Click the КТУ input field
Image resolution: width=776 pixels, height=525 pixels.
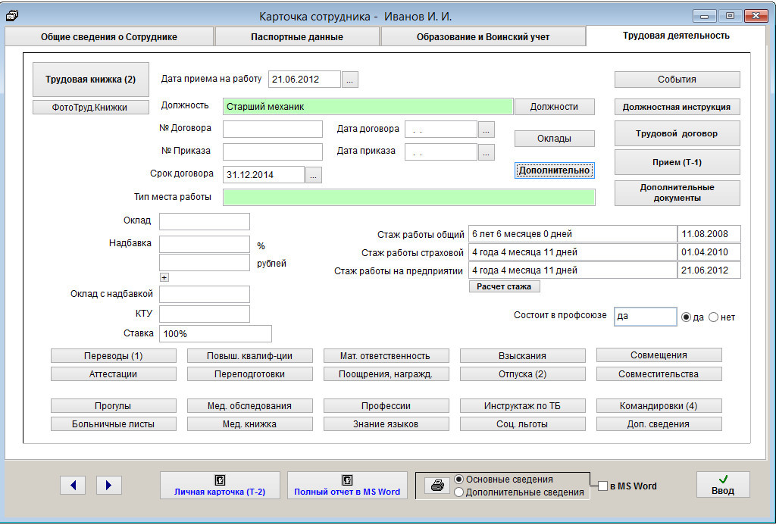(205, 314)
